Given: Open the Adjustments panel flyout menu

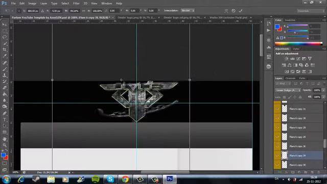Looking at the screenshot, I should 324,49.
